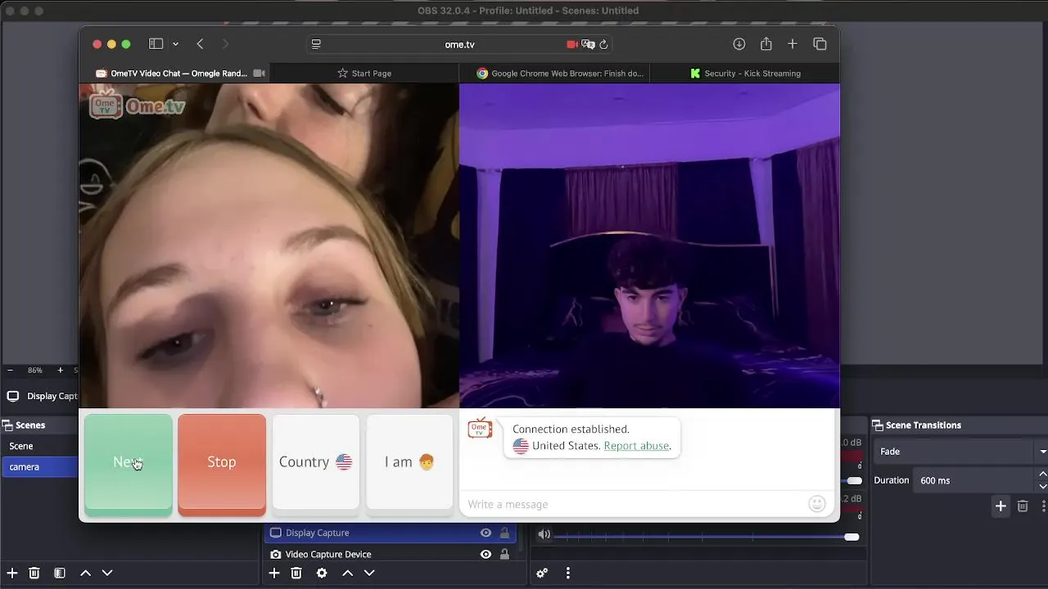The width and height of the screenshot is (1048, 589).
Task: Reload the ome.tv page
Action: point(603,44)
